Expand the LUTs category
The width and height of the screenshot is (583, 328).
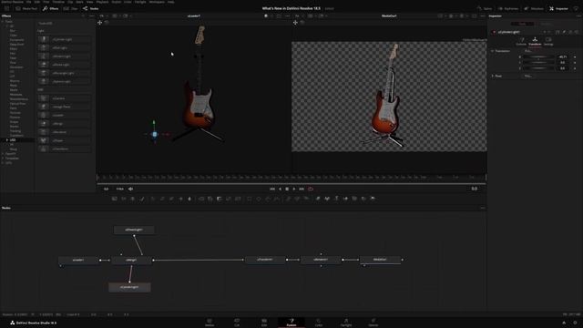tap(3, 162)
